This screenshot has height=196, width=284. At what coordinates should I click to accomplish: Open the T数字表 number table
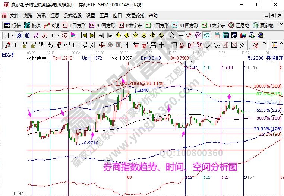214,25
